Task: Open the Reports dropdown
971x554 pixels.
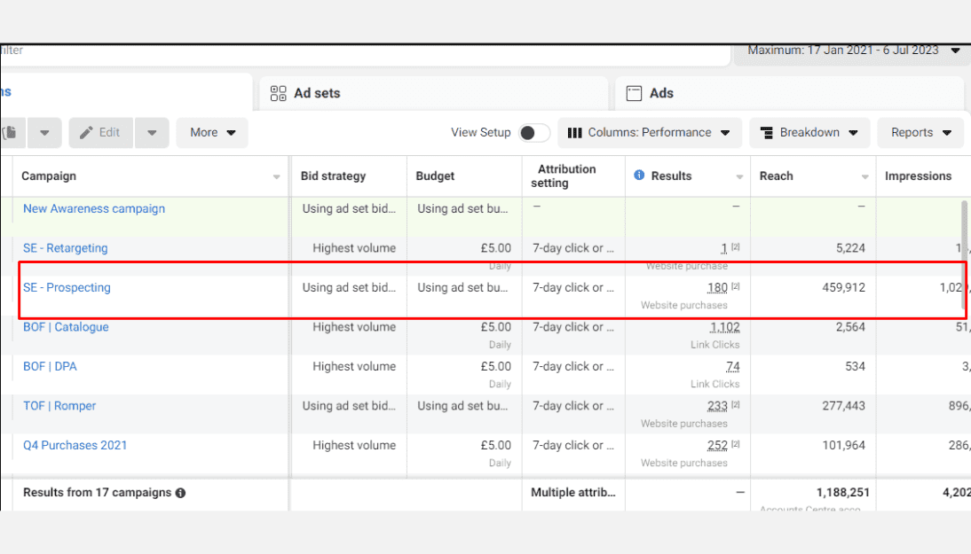Action: click(920, 133)
